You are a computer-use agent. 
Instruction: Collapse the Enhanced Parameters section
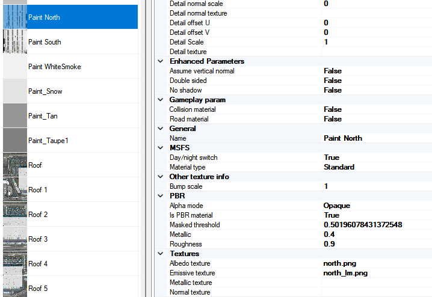click(160, 61)
